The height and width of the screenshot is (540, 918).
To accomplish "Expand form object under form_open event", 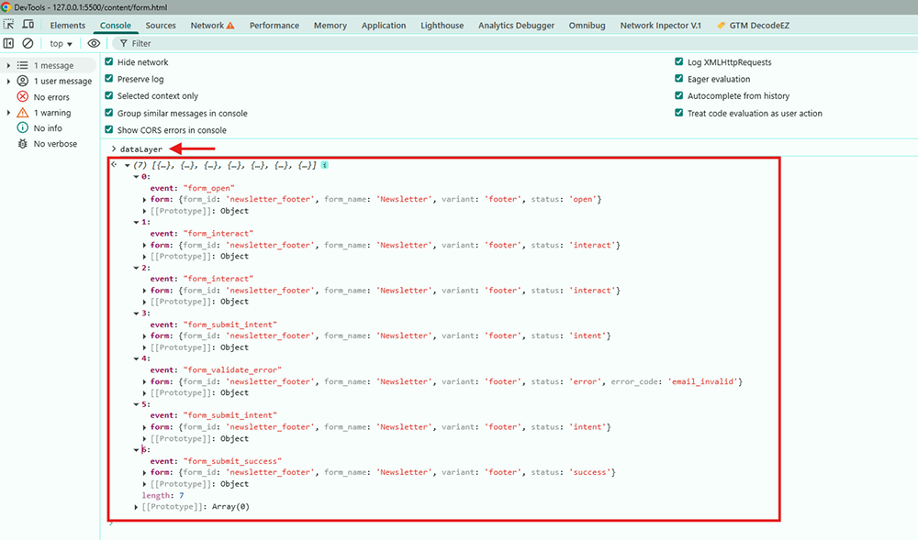I will 145,199.
